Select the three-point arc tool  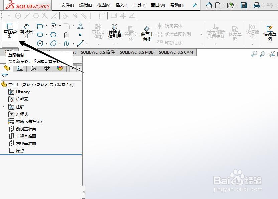pyautogui.click(x=53, y=26)
